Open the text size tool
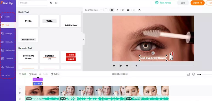 123,10
